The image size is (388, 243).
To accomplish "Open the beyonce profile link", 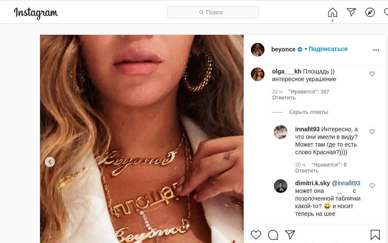I will tap(283, 49).
